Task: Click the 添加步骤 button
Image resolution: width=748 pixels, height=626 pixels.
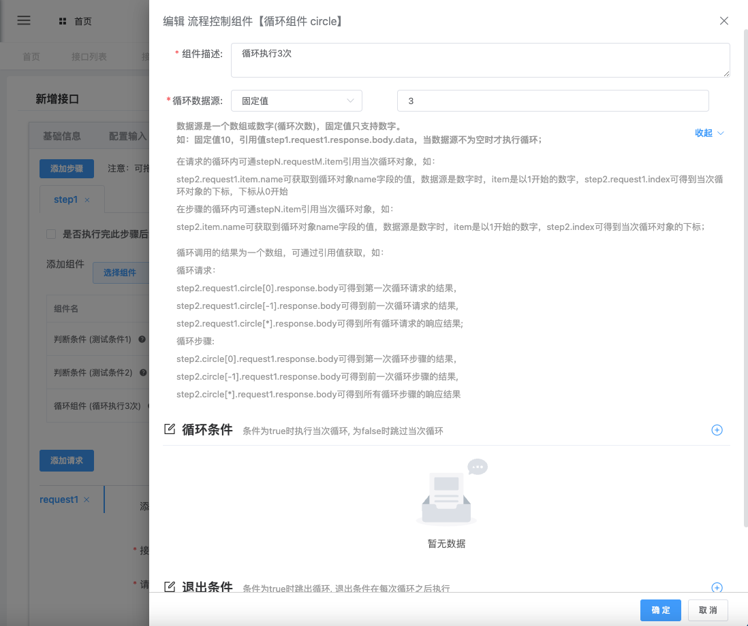Action: [66, 168]
